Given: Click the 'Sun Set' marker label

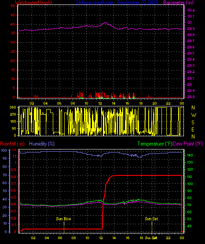Looking at the screenshot, I should coord(151,219).
